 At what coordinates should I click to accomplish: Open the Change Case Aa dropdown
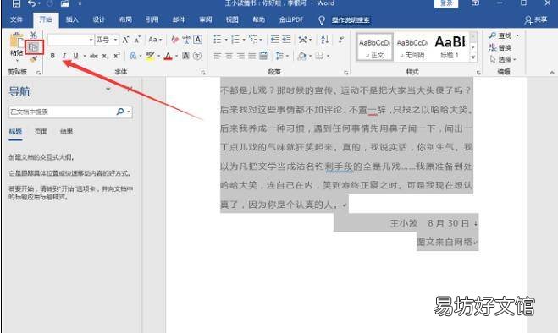[x=155, y=40]
